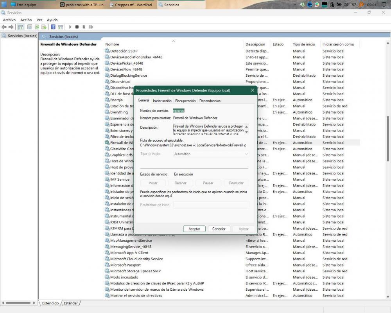Click the Back arrow in the toolbar
The height and width of the screenshot is (313, 391).
(x=4, y=27)
